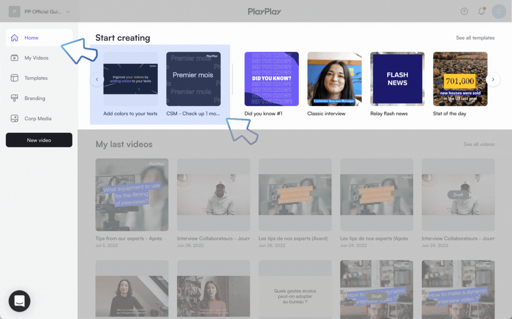The height and width of the screenshot is (319, 512).
Task: Open the Templates menu item
Action: [x=36, y=78]
